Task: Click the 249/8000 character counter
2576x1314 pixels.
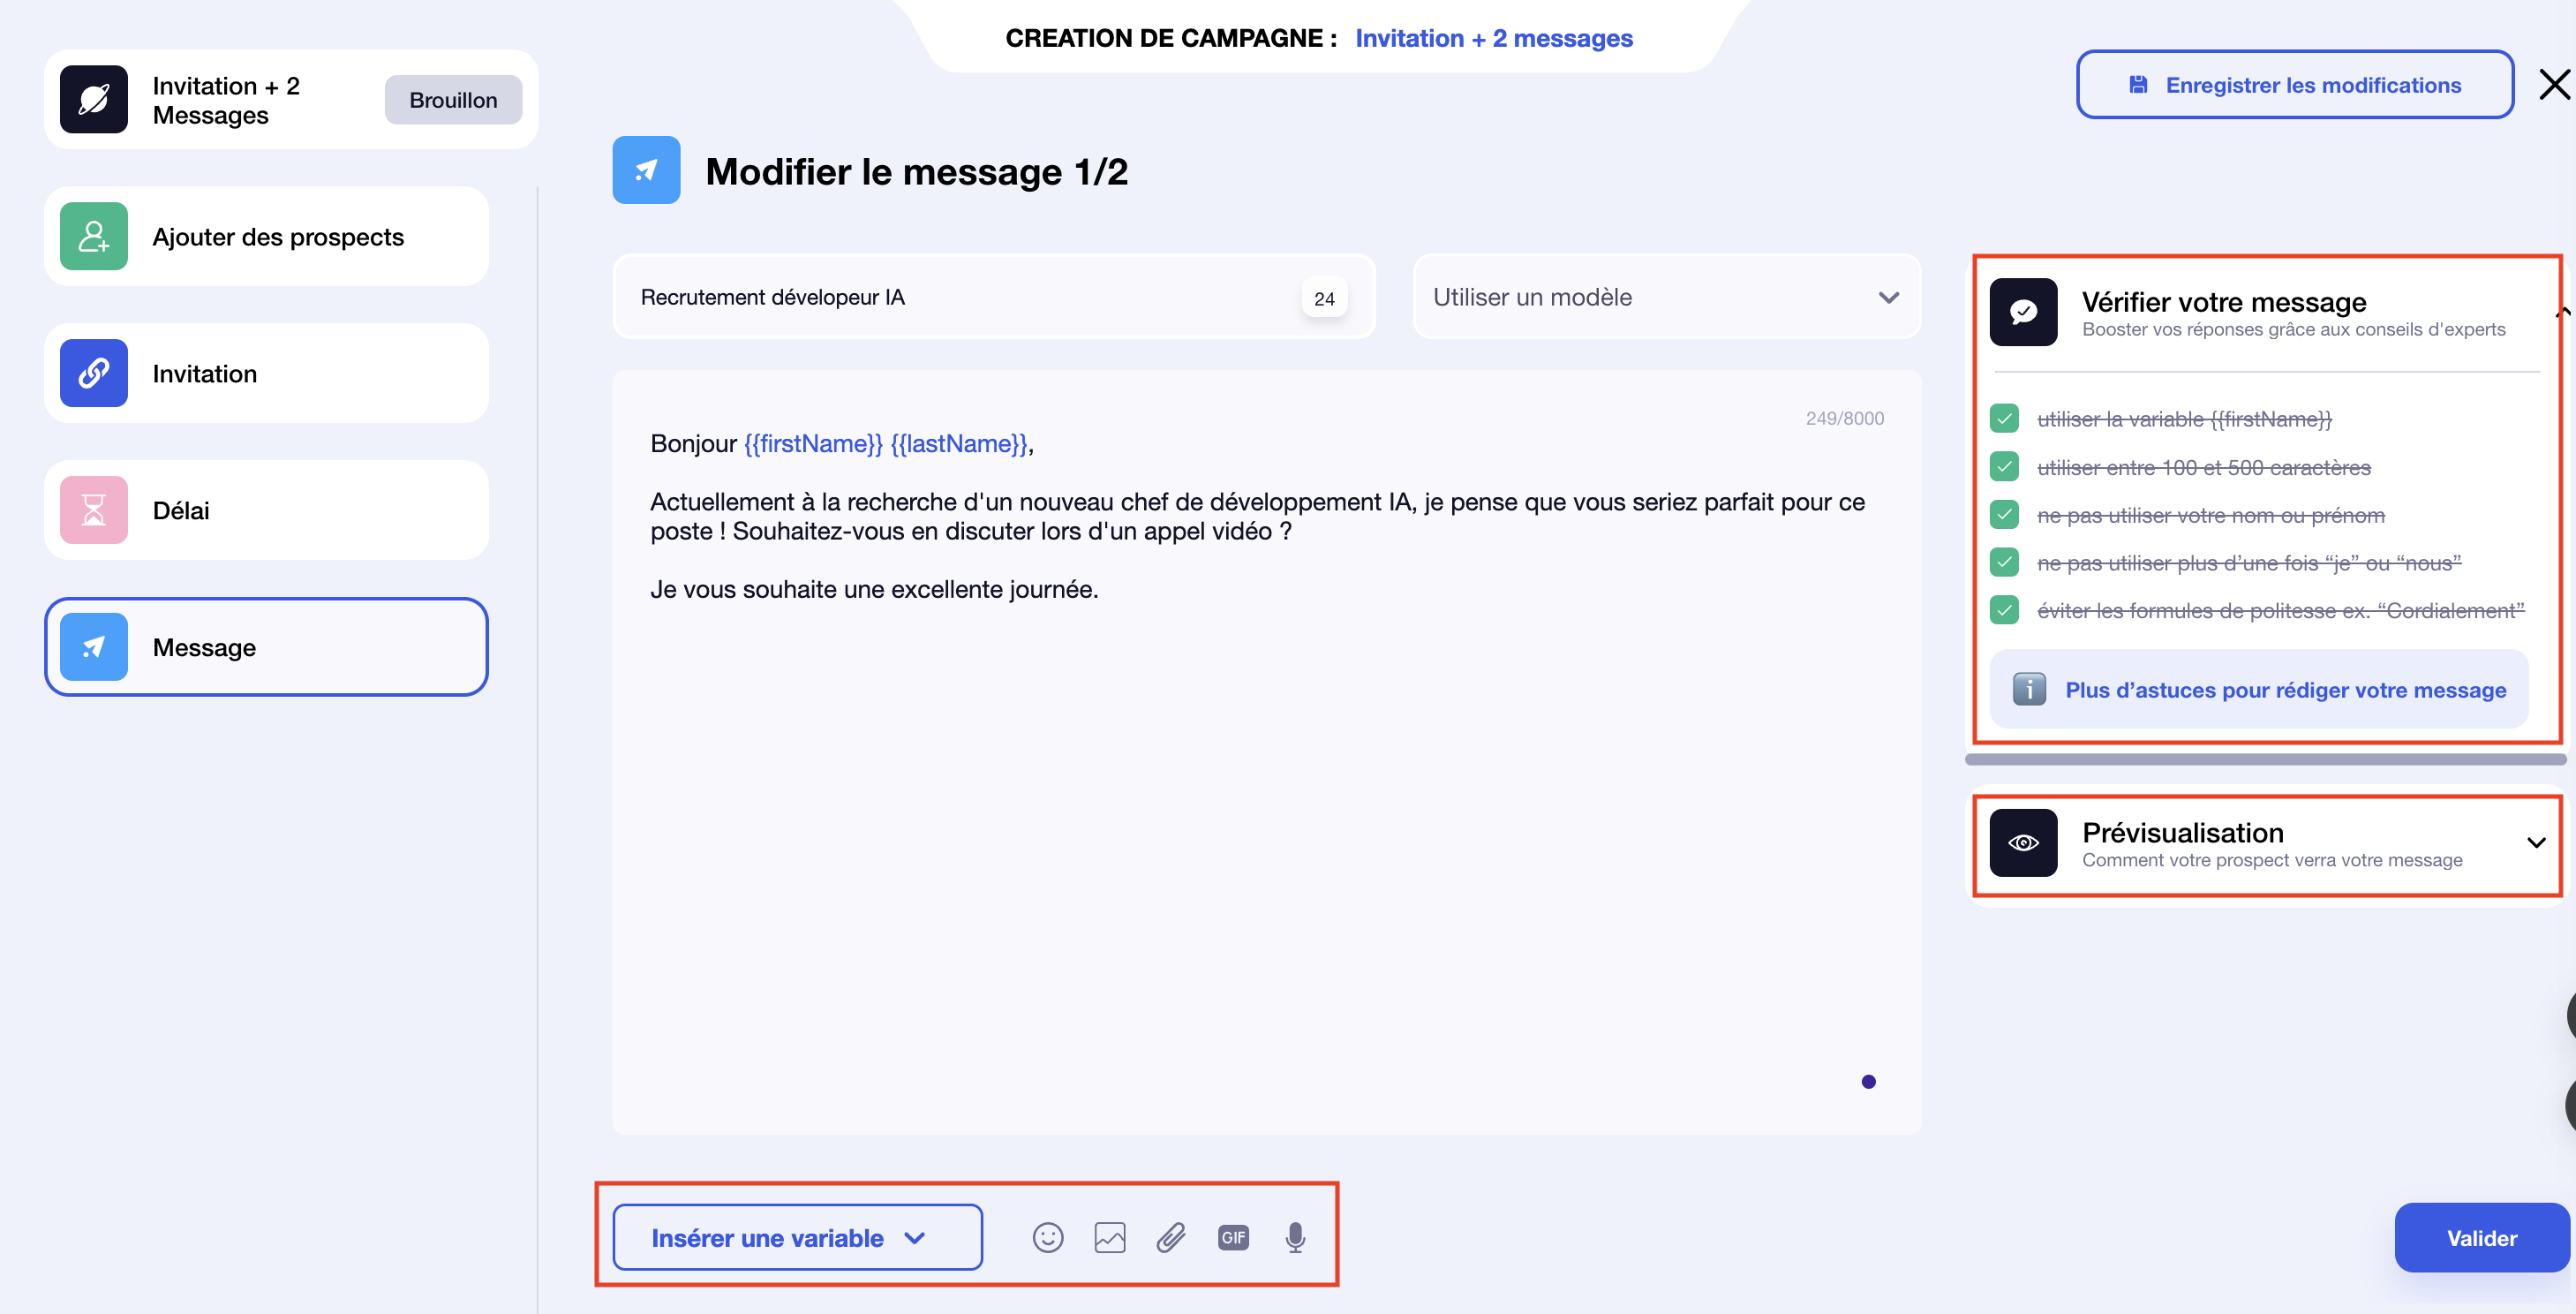Action: [1844, 418]
